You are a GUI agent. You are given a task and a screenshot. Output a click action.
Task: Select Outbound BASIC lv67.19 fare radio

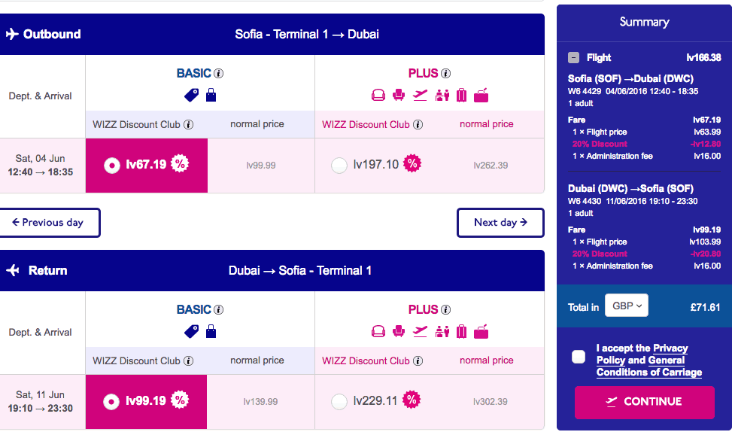(x=112, y=165)
